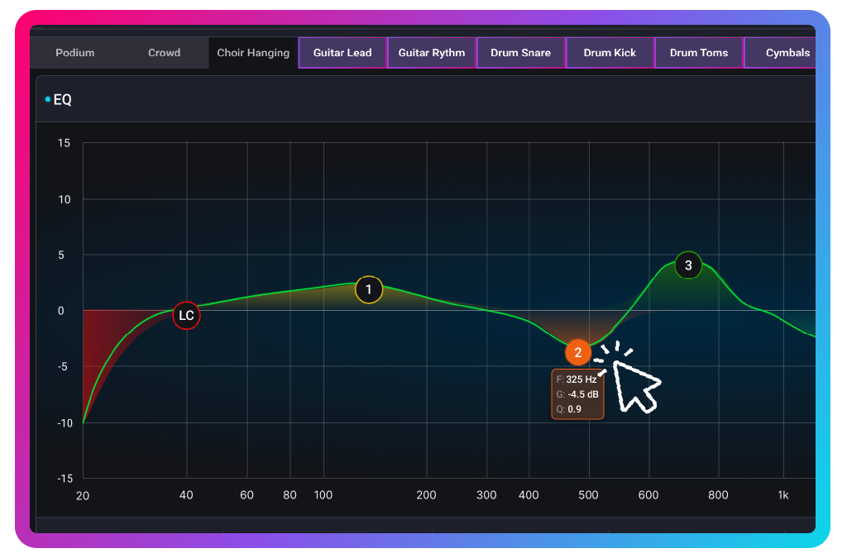This screenshot has width=847, height=558.
Task: Select the orange EQ band 2 node
Action: [x=577, y=353]
